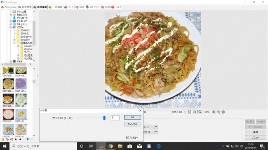Click キャンセル in the watercolor dialog
268x150 pixels.
(132, 124)
